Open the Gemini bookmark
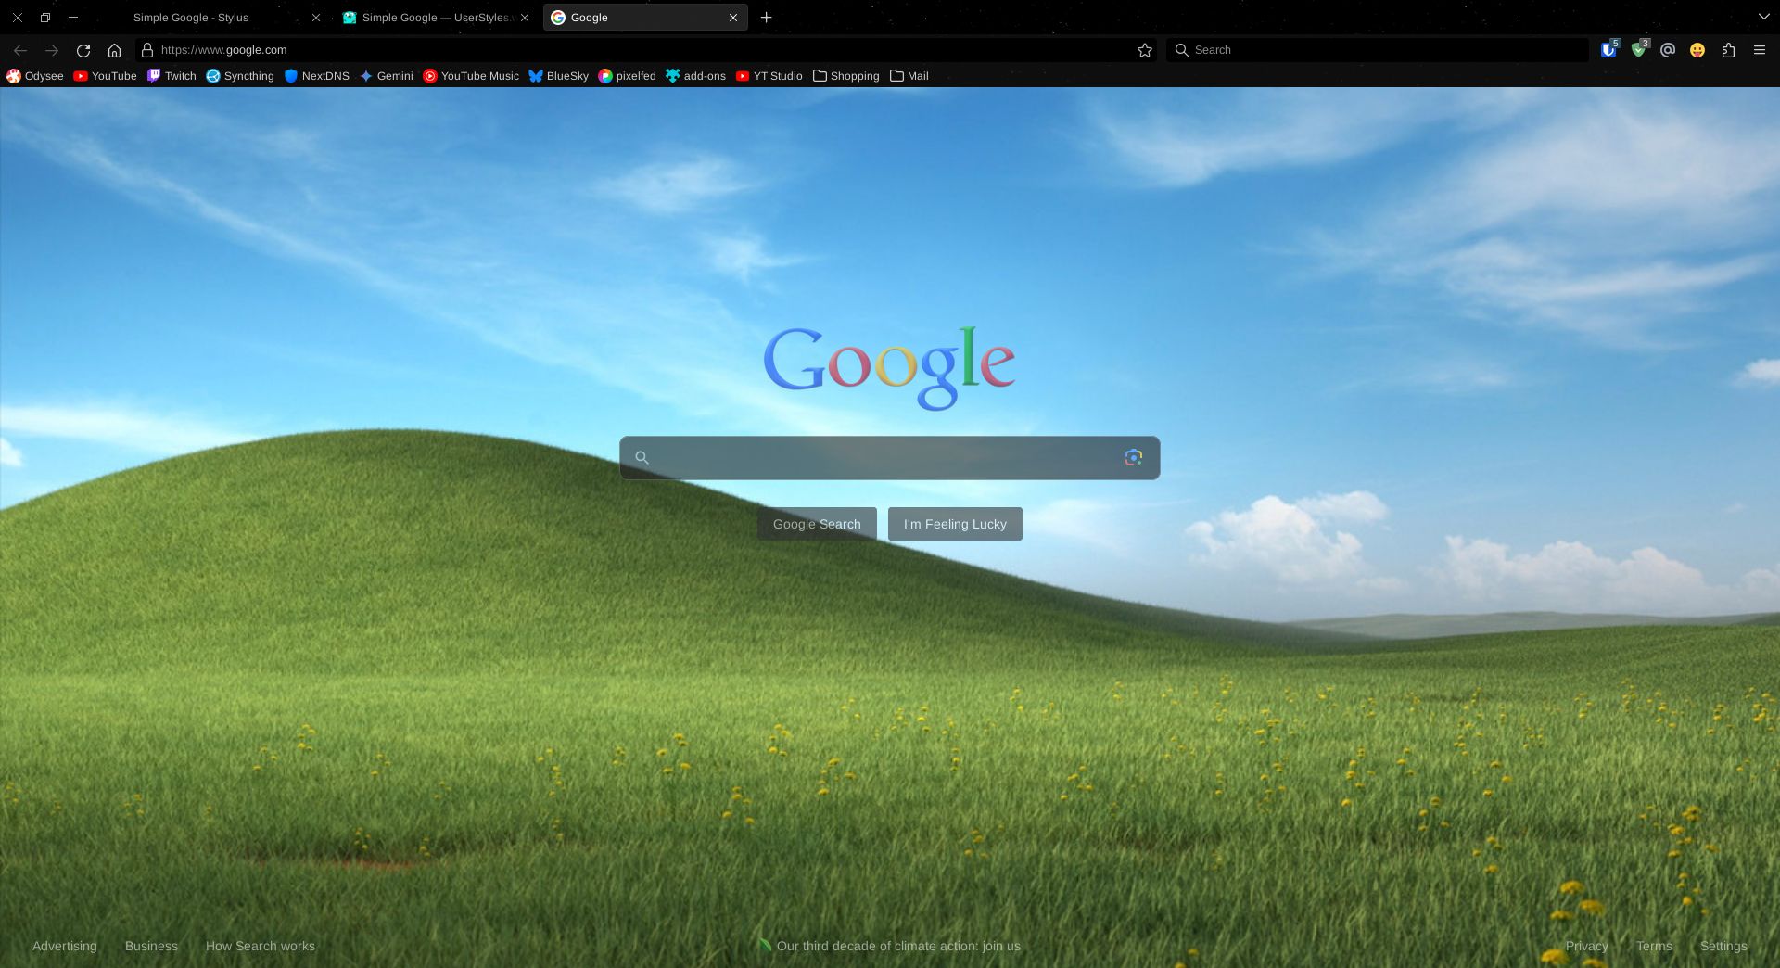The width and height of the screenshot is (1780, 968). (386, 76)
